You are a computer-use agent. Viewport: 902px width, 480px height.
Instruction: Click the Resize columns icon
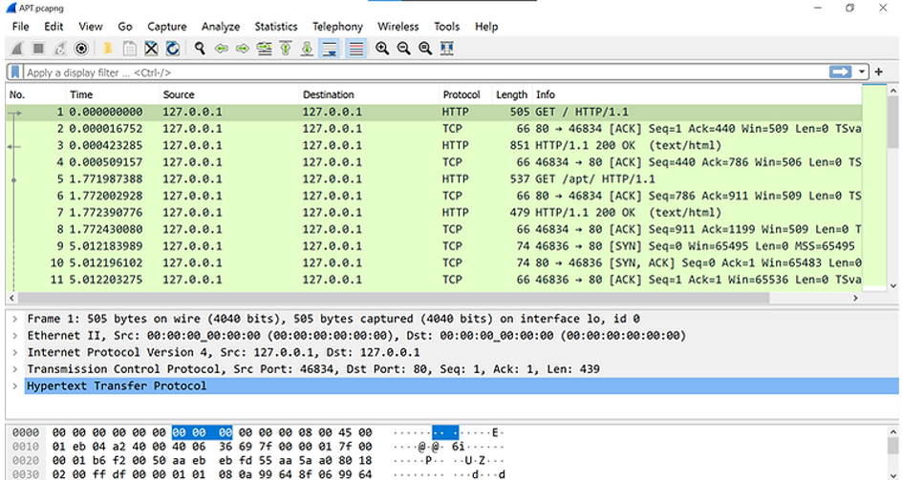[x=447, y=49]
